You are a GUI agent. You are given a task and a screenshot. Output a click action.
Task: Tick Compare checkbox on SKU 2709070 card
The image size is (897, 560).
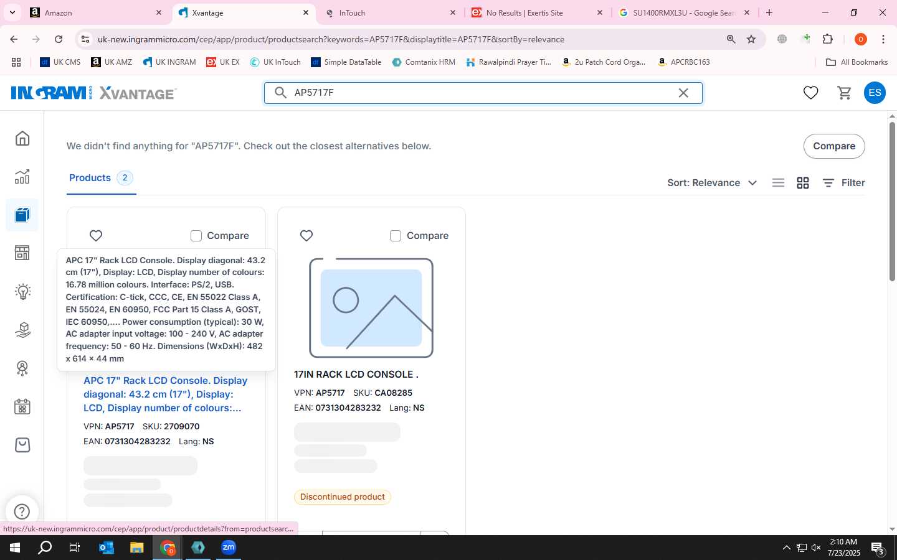click(x=196, y=236)
